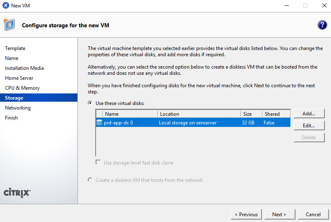Viewport: 331px width, 222px height.
Task: Select the Networking step in the sidebar
Action: coord(18,108)
